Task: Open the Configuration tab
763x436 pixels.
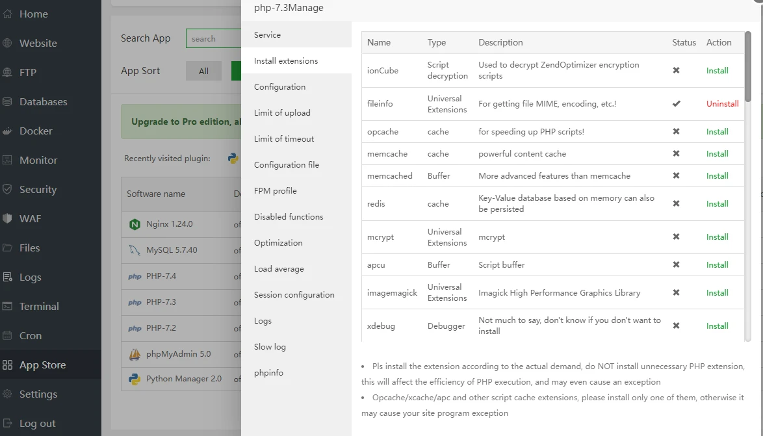Action: [279, 87]
